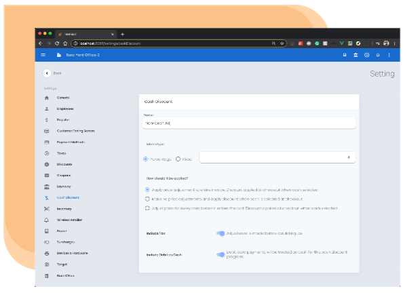Click the Wireless Installer bell icon
This screenshot has width=407, height=297.
[46, 220]
